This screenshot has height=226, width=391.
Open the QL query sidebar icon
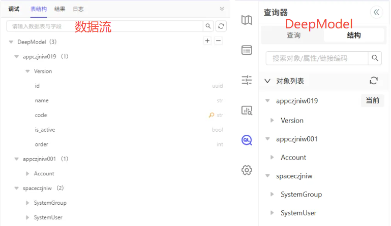pos(247,140)
